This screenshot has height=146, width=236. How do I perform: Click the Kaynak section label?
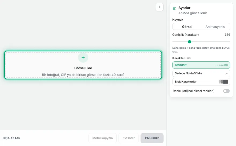(178, 20)
